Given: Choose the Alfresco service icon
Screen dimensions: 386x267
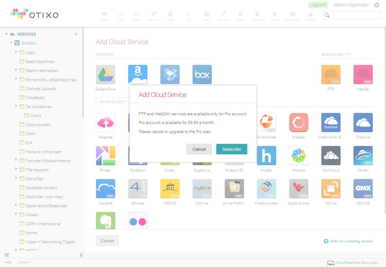Looking at the screenshot, I should (x=299, y=156).
